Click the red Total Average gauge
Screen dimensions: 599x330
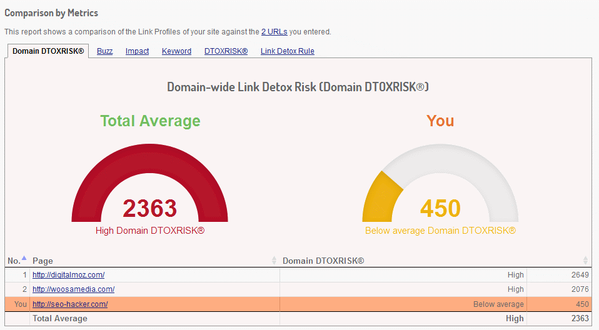click(x=150, y=187)
